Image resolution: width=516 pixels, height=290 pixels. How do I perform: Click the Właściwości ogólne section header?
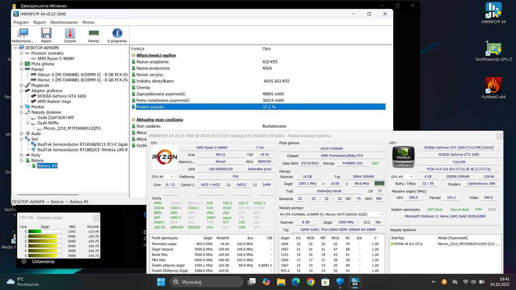pyautogui.click(x=156, y=55)
